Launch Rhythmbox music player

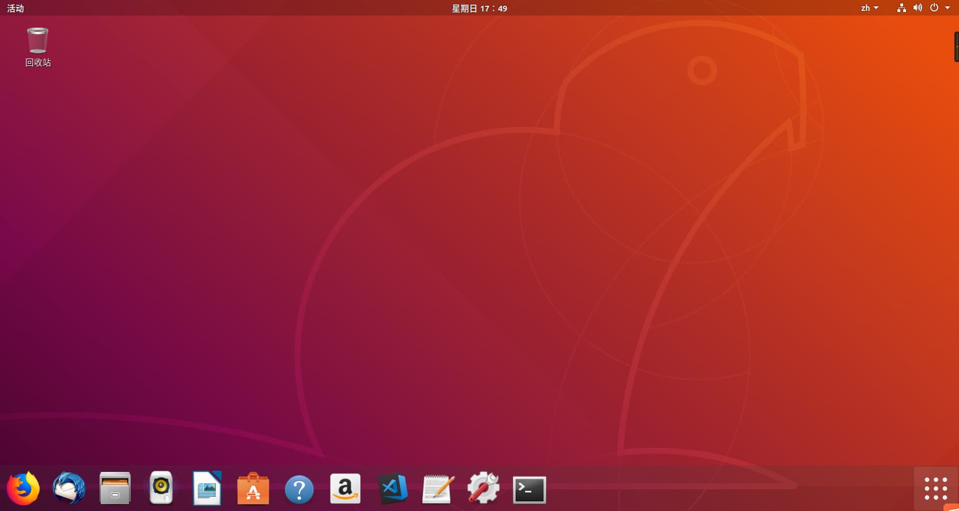161,489
